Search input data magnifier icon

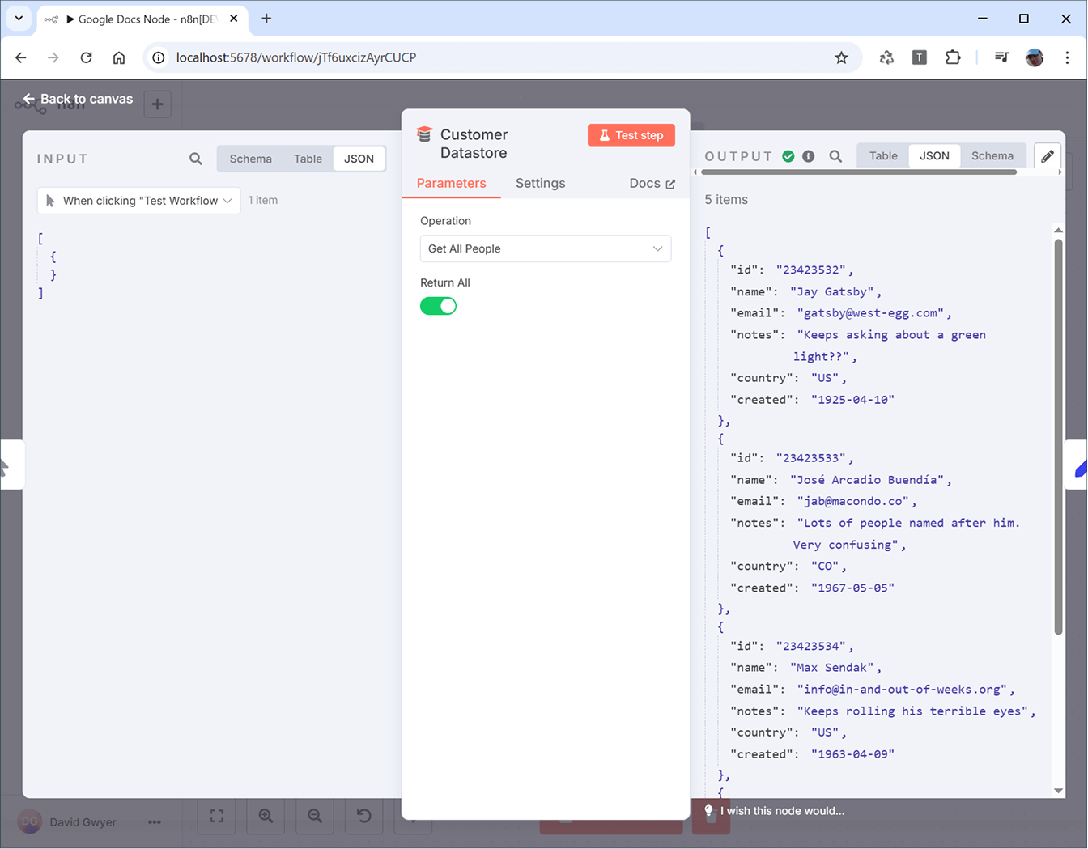click(196, 159)
